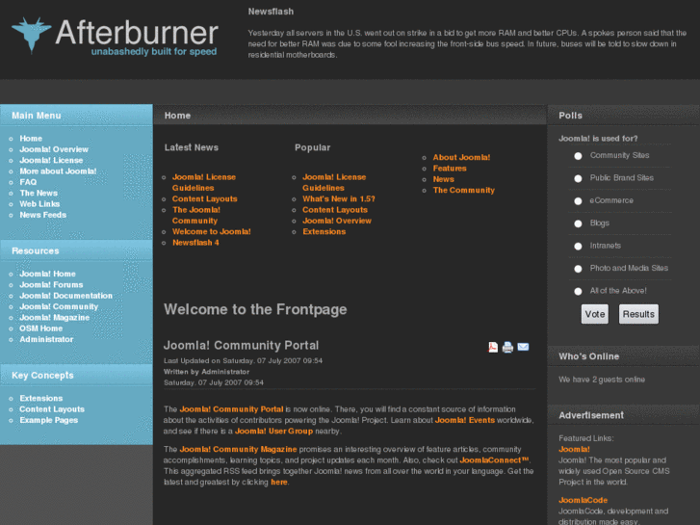Open the About Joomla! link
The height and width of the screenshot is (525, 700).
point(461,157)
